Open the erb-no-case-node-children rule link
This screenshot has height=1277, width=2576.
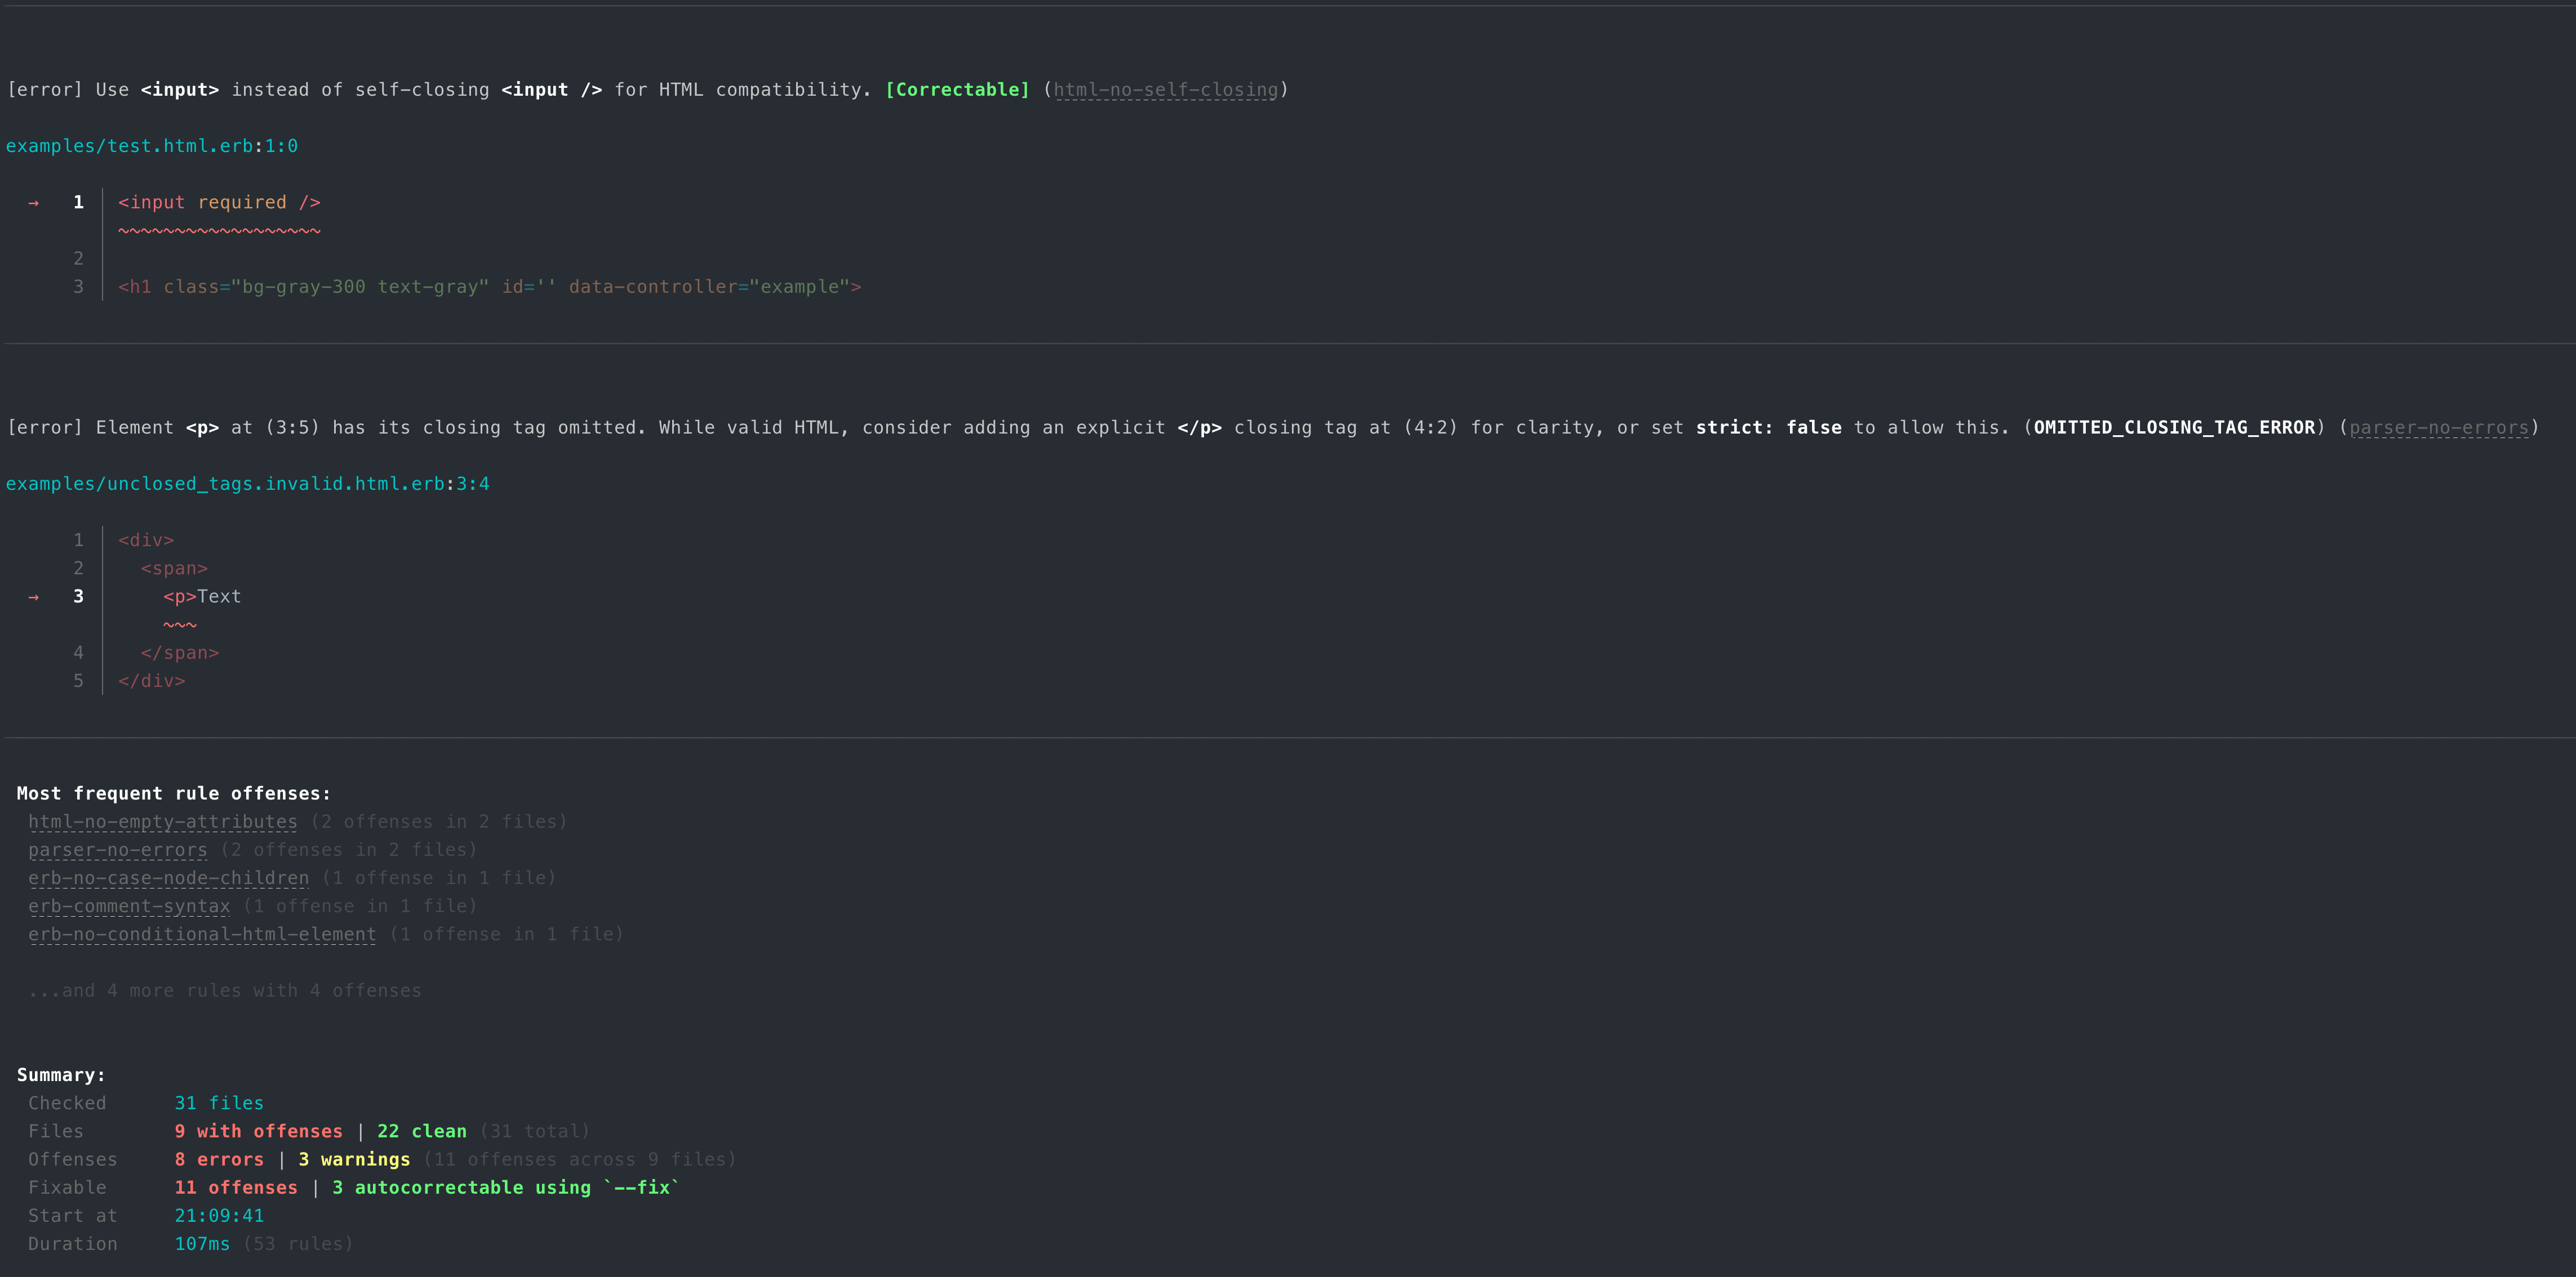[168, 878]
